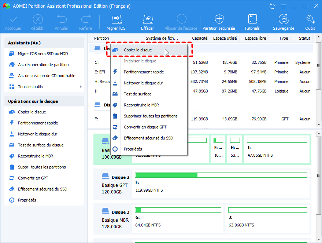Click the Sauvegarde toolbar icon

click(283, 19)
